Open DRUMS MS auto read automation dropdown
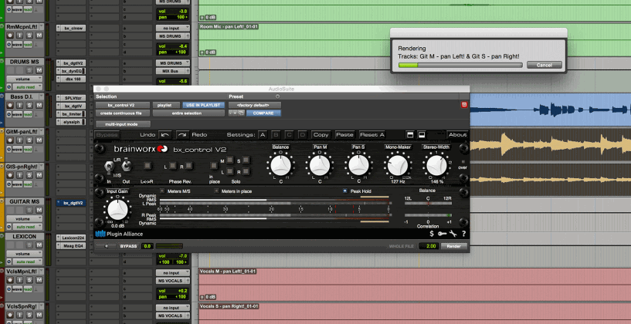The width and height of the screenshot is (631, 324). tap(28, 87)
